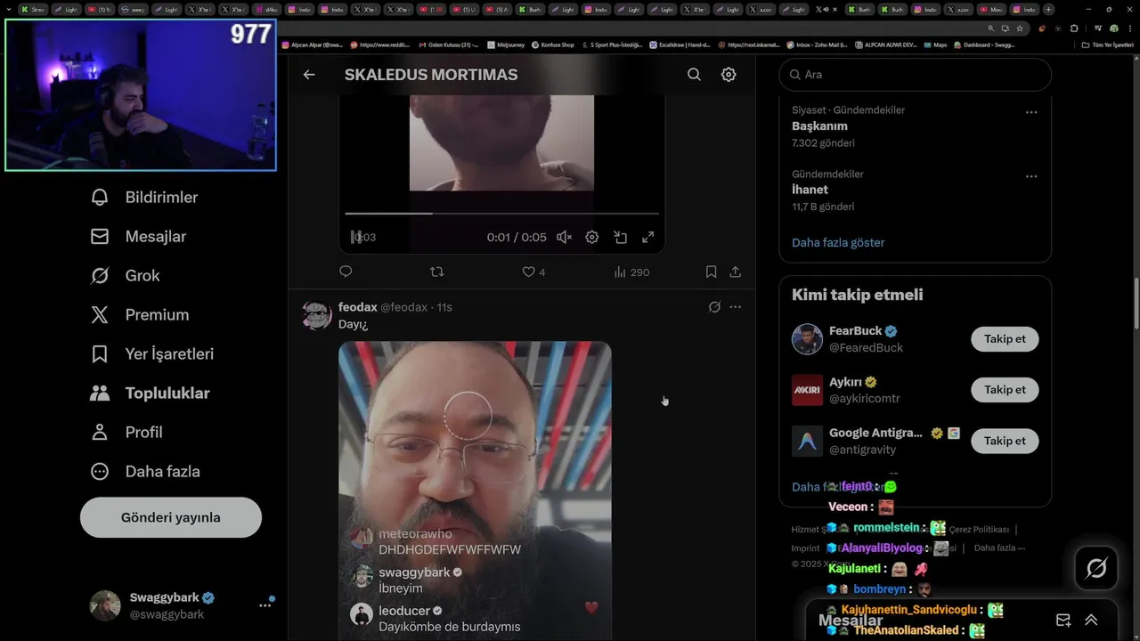
Task: Follow Google Antigravity with Takip et
Action: 1005,441
